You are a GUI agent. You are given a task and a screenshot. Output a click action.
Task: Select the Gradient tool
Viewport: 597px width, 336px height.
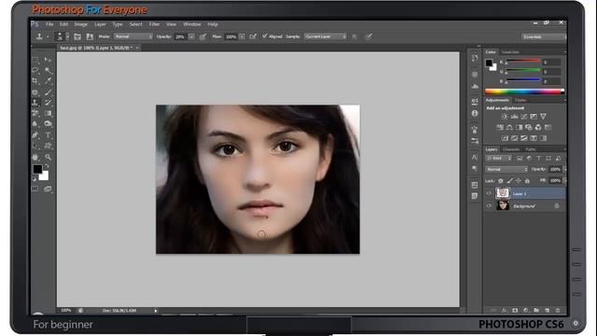(48, 113)
